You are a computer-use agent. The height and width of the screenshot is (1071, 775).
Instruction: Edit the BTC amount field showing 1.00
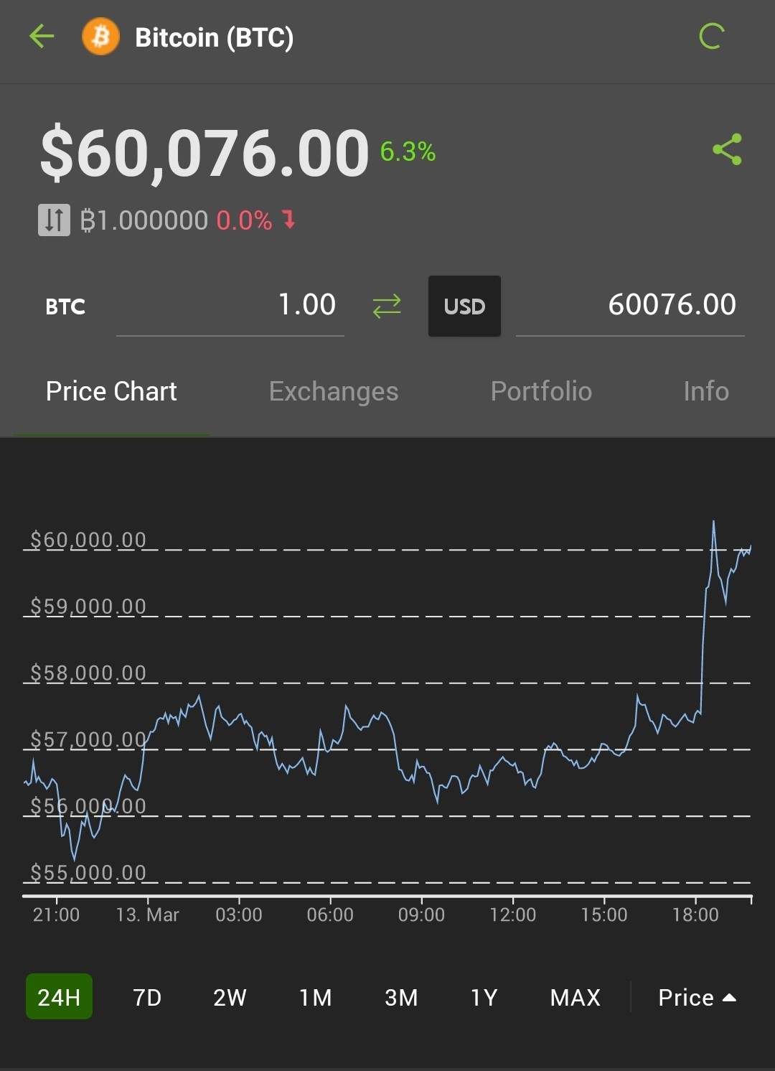pos(230,306)
